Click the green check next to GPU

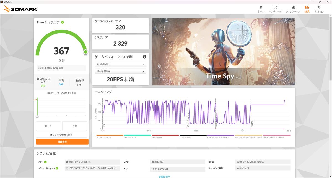coord(45,162)
